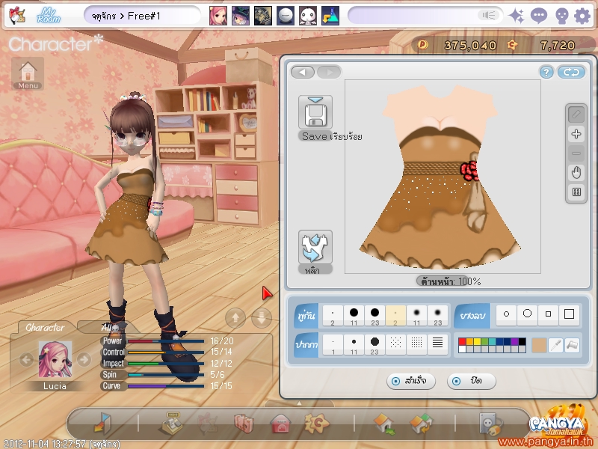Click the ปิด close button
598x449 pixels.
click(x=471, y=381)
